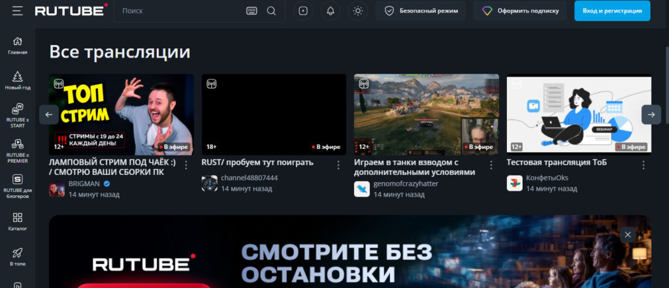669x288 pixels.
Task: Open the black RUST stream thumbnail
Action: [x=274, y=114]
